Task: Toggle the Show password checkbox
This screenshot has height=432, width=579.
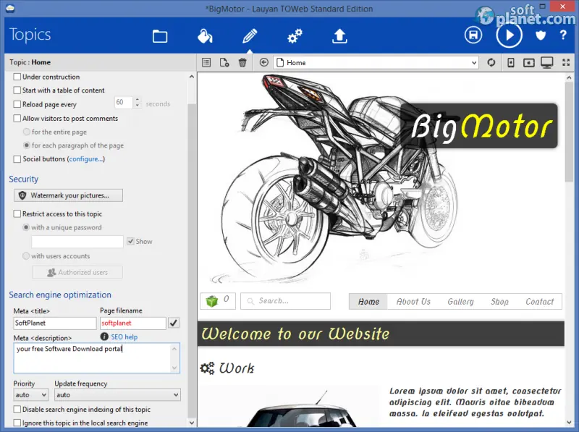Action: [x=130, y=241]
